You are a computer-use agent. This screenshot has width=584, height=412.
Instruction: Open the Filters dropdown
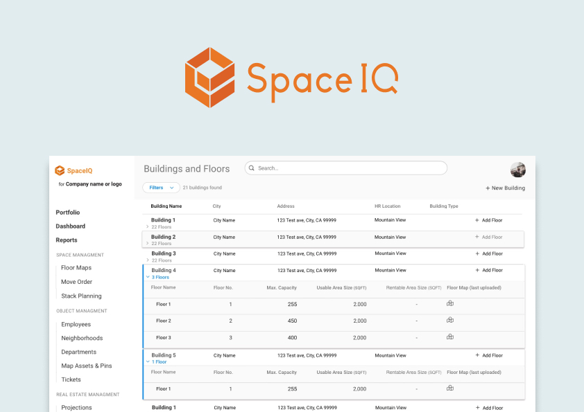tap(160, 188)
